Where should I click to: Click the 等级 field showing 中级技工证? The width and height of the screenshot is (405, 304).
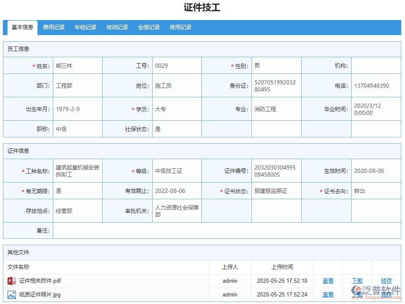coord(177,171)
